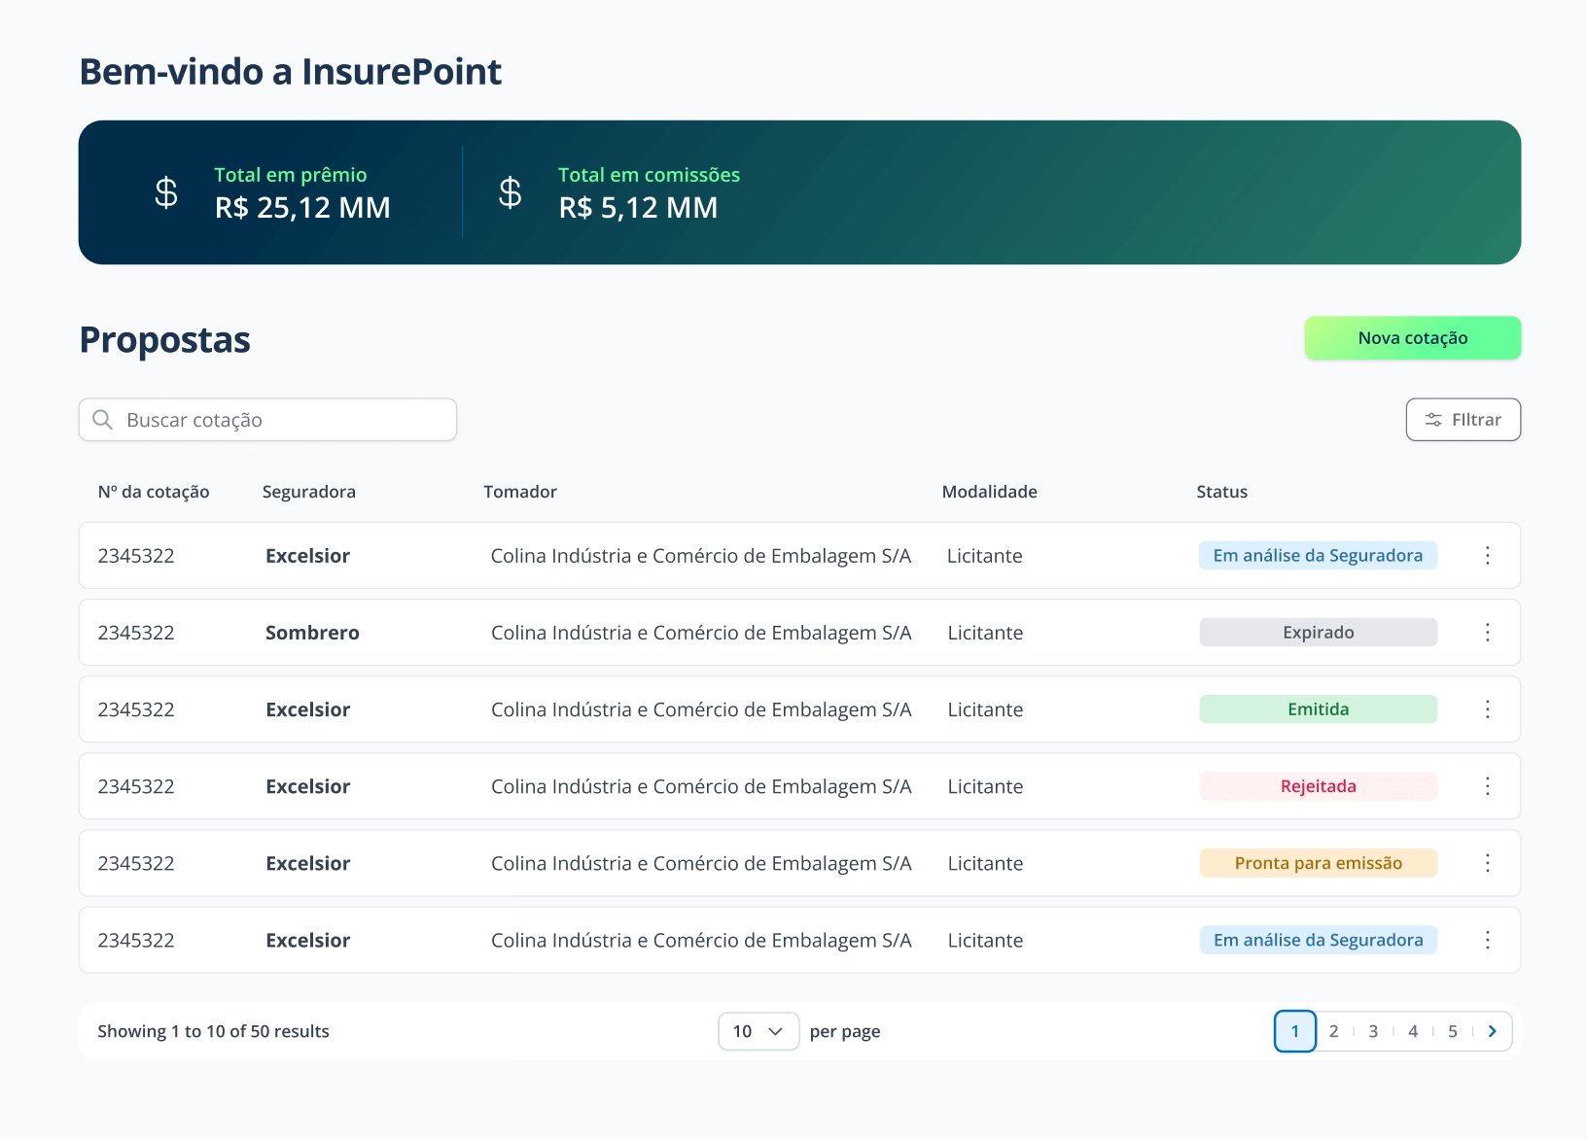Open the three-dot menu for the Pronta para emissão row

(1487, 863)
